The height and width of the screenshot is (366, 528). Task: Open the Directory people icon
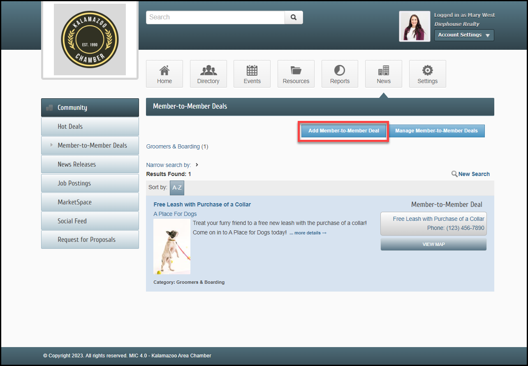208,70
